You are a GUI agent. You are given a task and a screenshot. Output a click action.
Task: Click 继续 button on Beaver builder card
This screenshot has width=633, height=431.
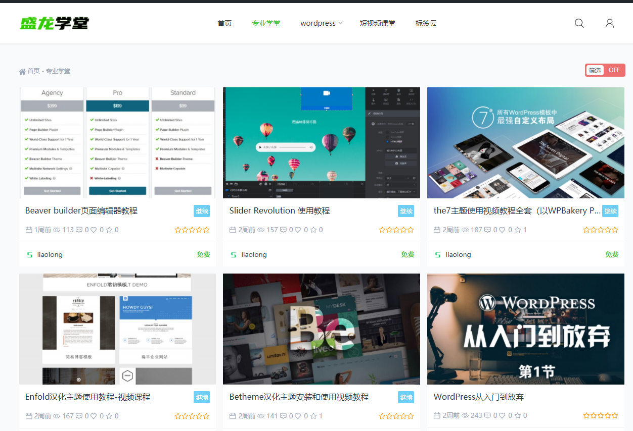click(202, 211)
